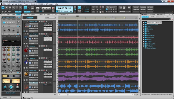
Task: Open the Edit menu
Action: click(x=9, y=4)
